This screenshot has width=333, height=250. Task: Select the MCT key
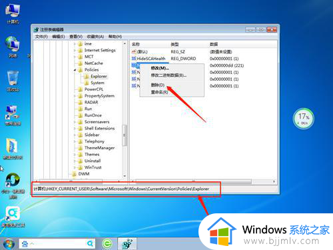click(x=89, y=57)
